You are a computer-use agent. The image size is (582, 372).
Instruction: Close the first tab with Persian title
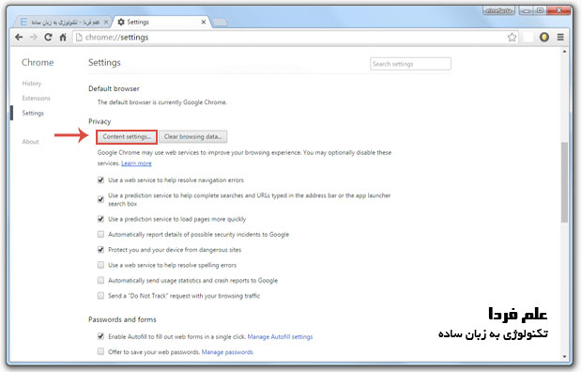(x=106, y=23)
